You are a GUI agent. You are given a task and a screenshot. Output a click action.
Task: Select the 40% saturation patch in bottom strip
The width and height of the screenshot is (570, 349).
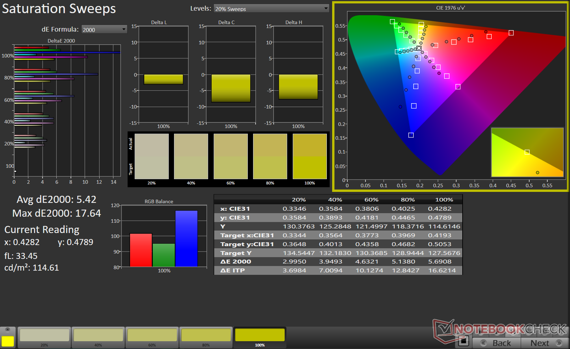click(98, 335)
